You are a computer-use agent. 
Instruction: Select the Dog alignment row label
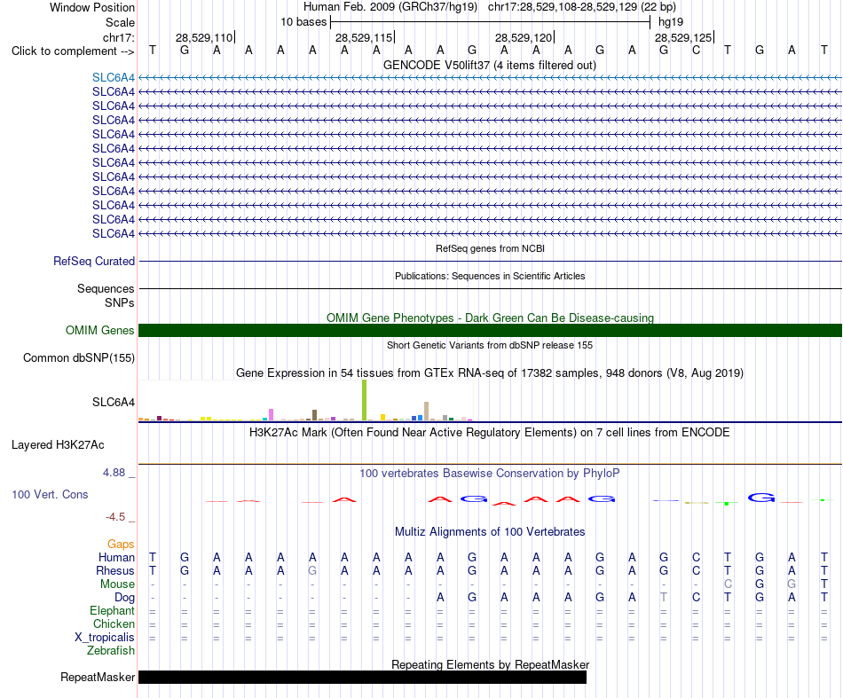tap(124, 598)
